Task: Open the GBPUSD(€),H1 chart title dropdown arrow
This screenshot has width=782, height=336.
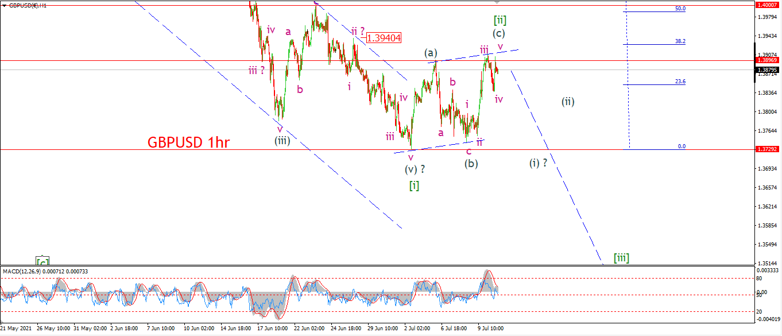Action: (5, 5)
